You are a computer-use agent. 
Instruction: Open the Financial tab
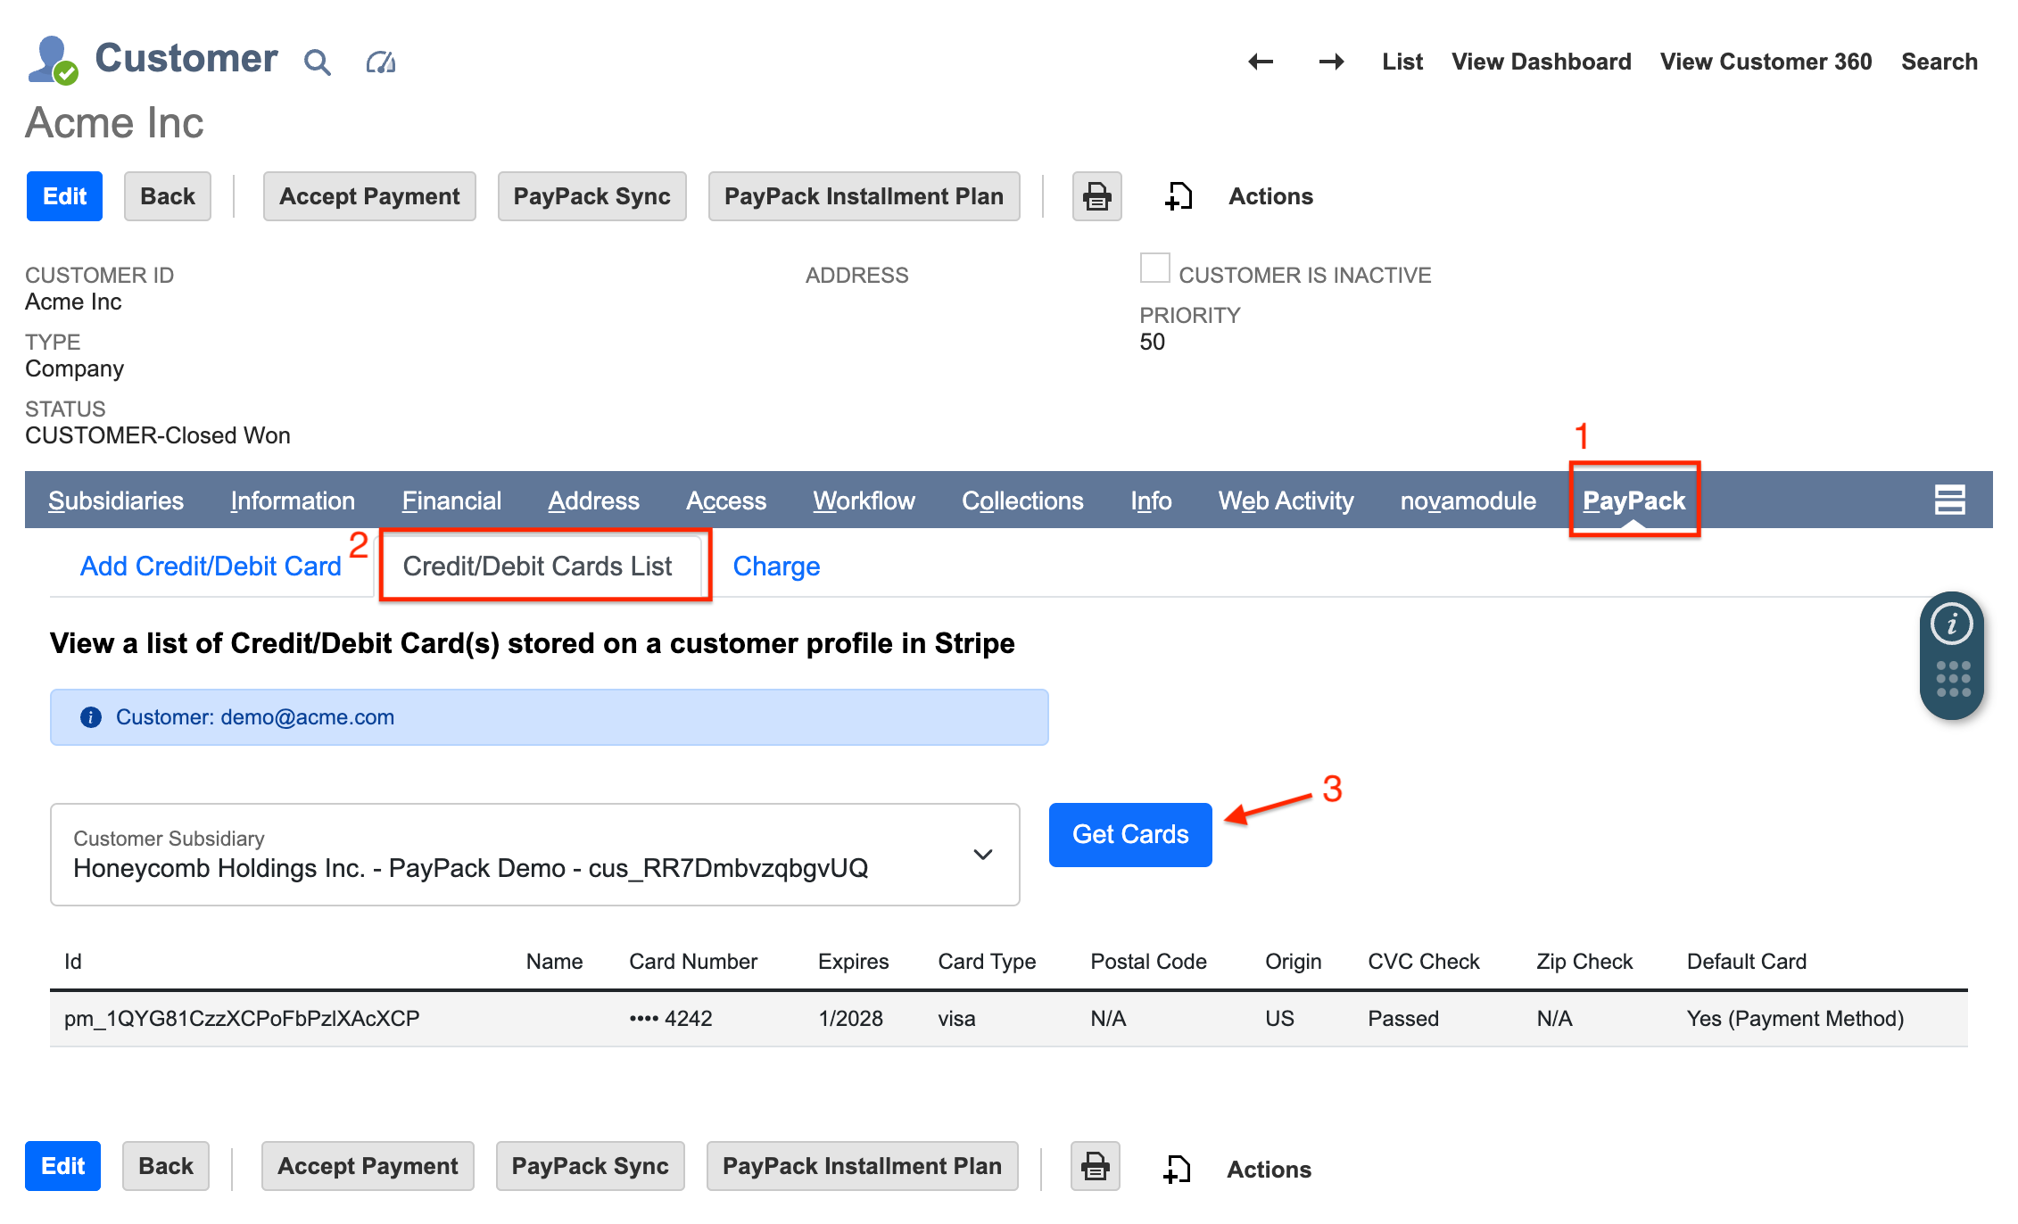point(451,500)
